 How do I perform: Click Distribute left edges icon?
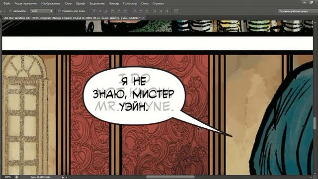point(155,11)
